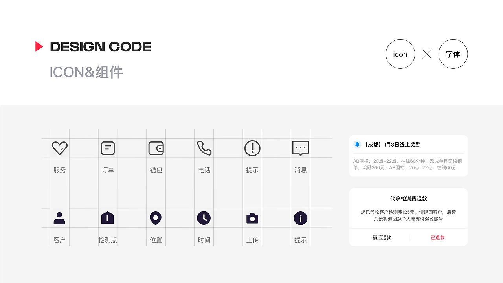Screen dimensions: 503x283
Task: Choose the 位置 map pin icon
Action: pos(156,218)
